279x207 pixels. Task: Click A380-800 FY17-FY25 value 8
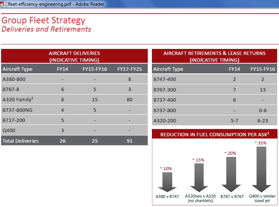pyautogui.click(x=129, y=79)
